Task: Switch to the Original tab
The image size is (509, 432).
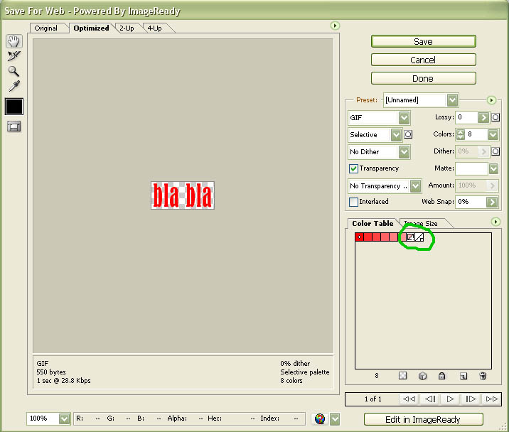Action: 45,28
